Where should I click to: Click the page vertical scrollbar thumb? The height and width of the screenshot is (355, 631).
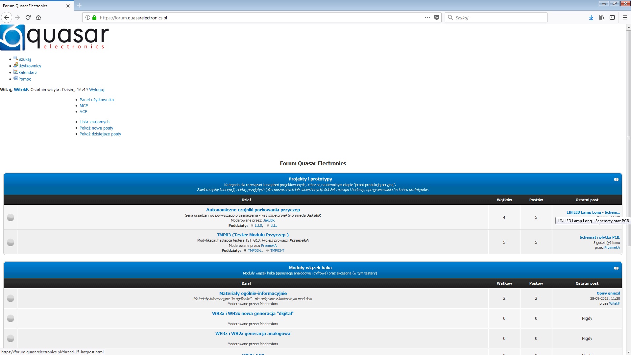[628, 138]
